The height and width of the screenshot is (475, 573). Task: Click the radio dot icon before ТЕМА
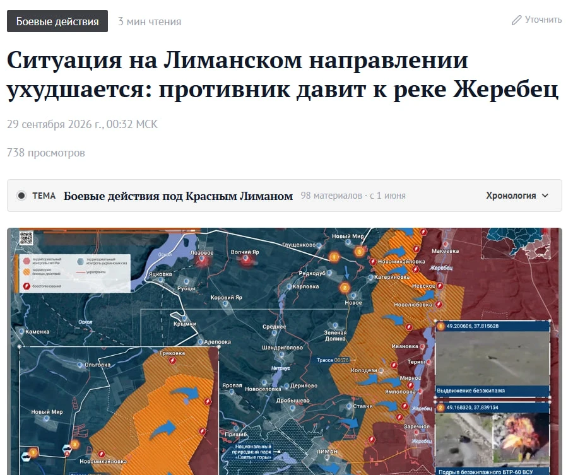[21, 196]
